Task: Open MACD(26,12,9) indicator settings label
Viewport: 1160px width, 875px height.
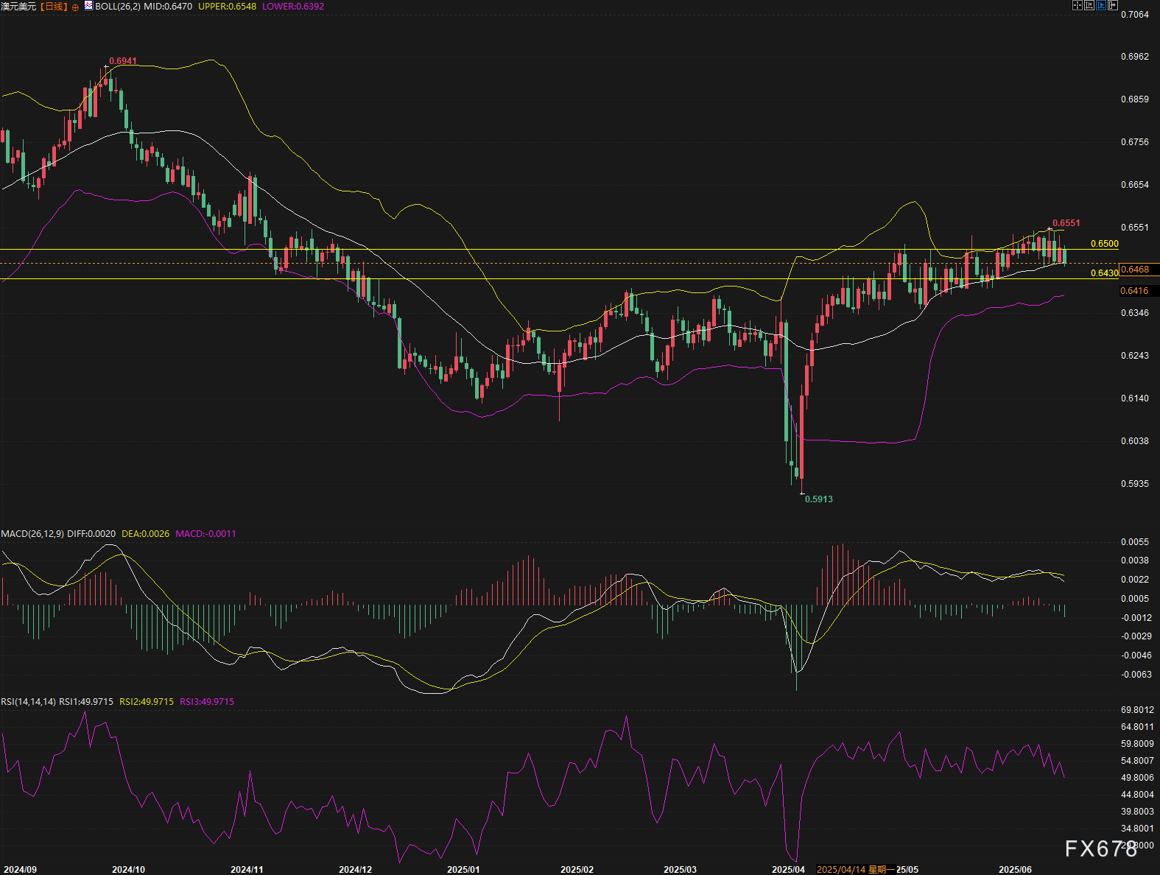Action: tap(32, 534)
